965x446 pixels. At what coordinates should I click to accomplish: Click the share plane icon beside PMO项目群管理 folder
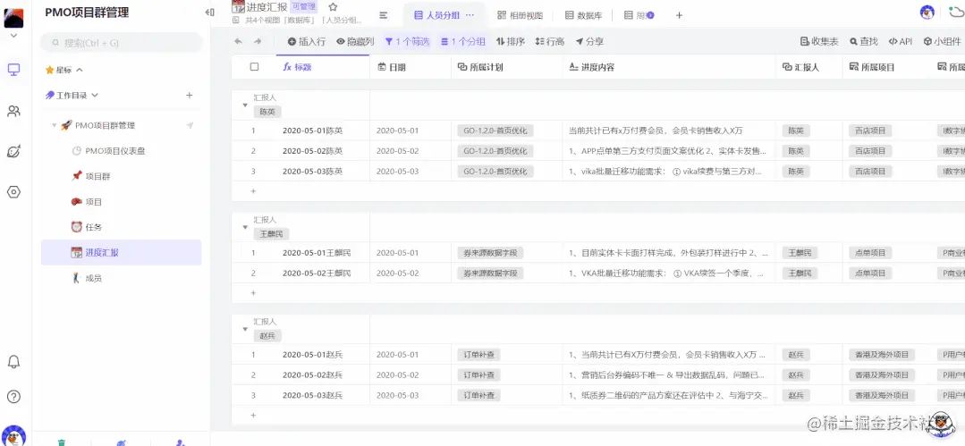pos(190,125)
